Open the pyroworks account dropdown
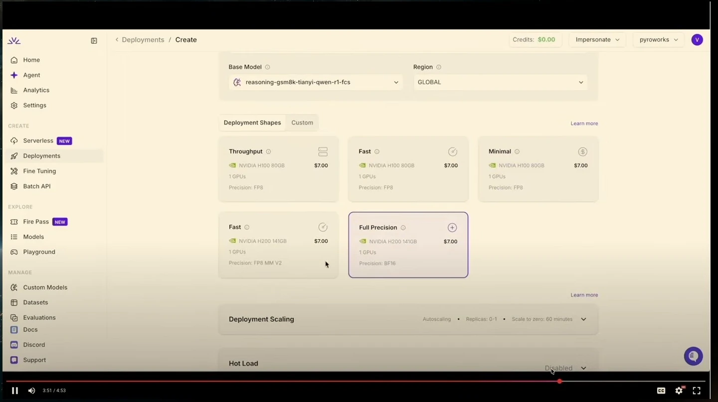The height and width of the screenshot is (402, 718). click(x=658, y=40)
